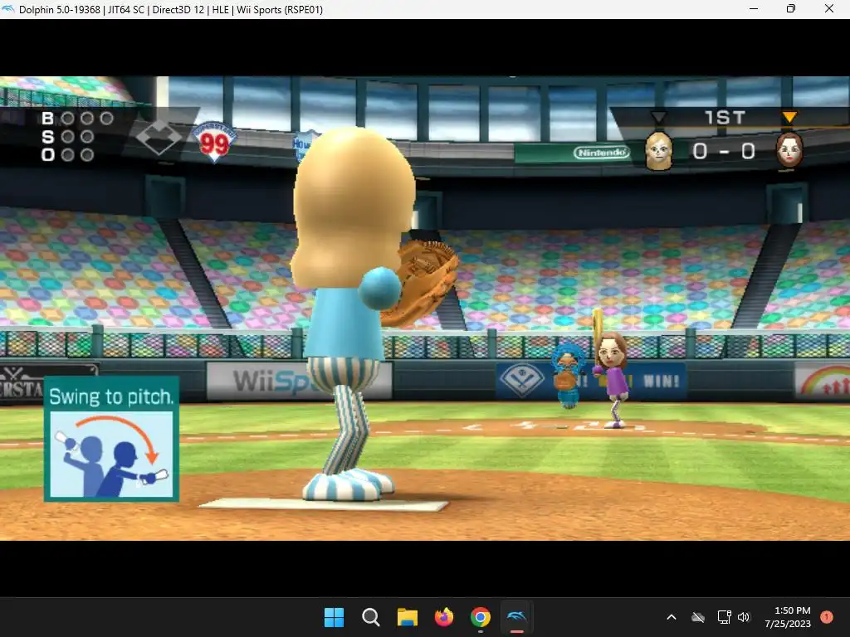850x637 pixels.
Task: Expand the hidden system tray icons
Action: pos(671,617)
